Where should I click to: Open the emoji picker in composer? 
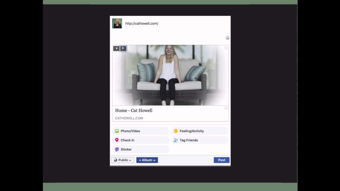(x=228, y=38)
